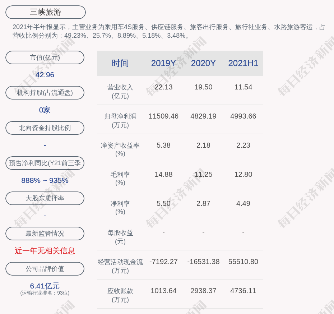The width and height of the screenshot is (334, 314).
Task: Click the 归母净利润 2019Y value 11509.46
Action: (163, 116)
